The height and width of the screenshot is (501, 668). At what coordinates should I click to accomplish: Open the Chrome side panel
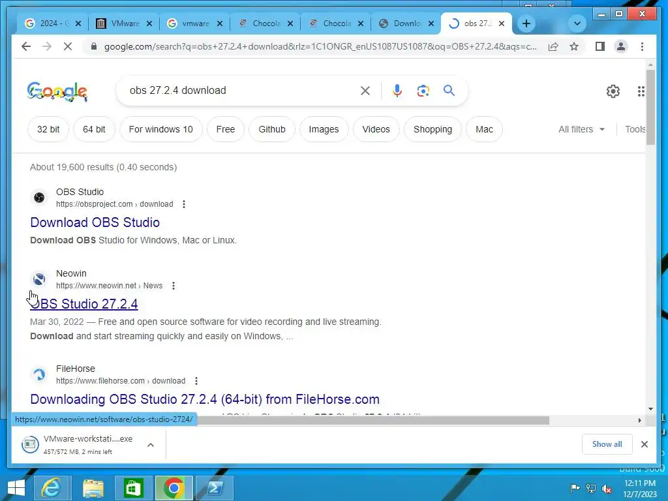coord(600,46)
